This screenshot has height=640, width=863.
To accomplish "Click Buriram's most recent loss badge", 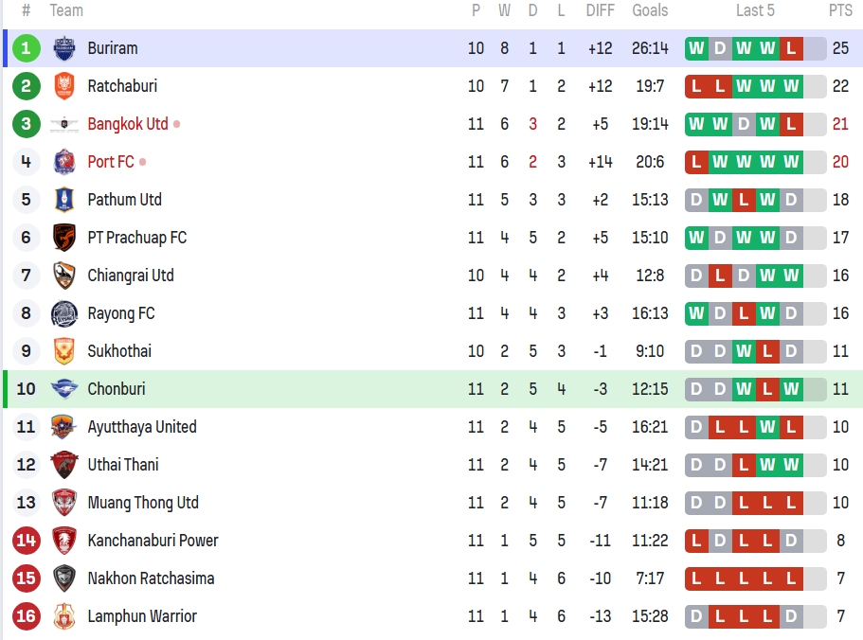I will pyautogui.click(x=791, y=48).
